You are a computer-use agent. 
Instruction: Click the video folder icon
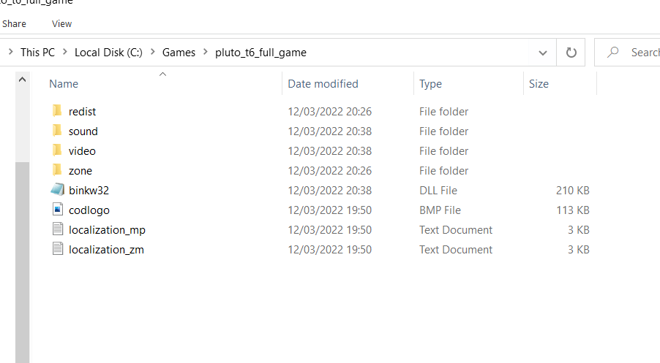point(57,150)
